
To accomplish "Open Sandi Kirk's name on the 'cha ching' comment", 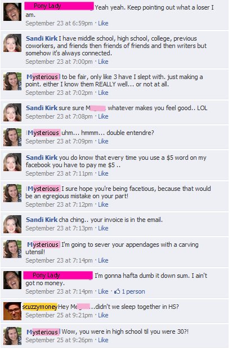I will point(42,220).
